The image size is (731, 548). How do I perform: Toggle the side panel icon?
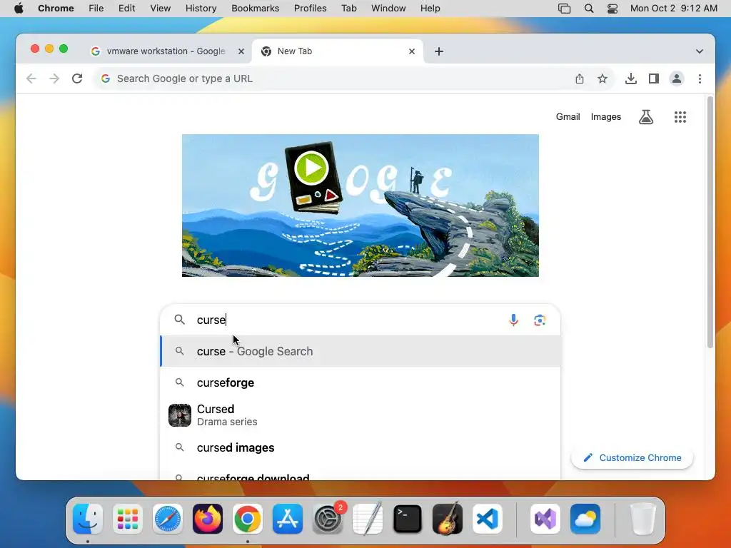pos(654,78)
